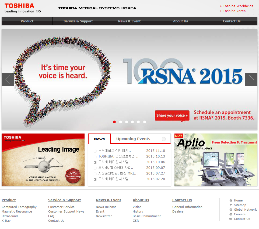Open the Ultrasound footer link

tap(10, 216)
